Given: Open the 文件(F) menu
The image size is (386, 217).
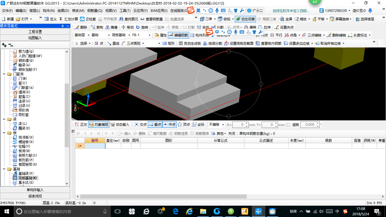Looking at the screenshot, I should point(7,11).
